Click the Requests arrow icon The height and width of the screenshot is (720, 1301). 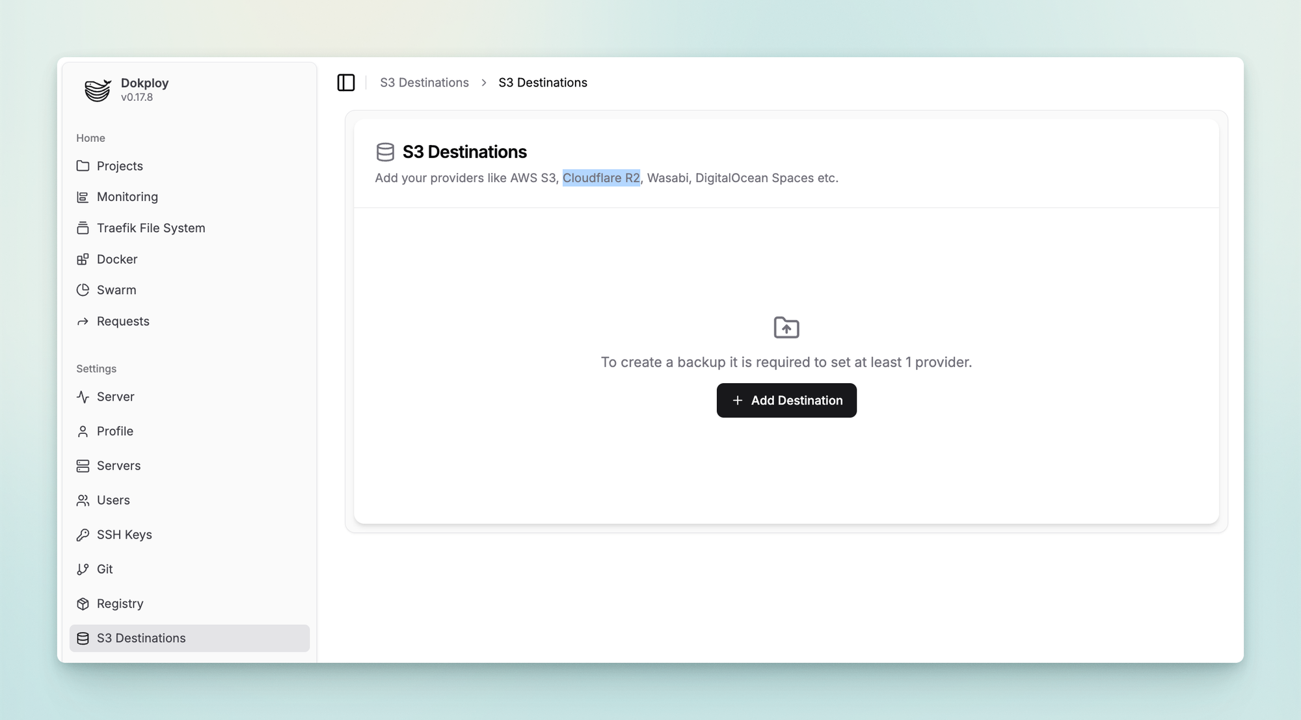pos(83,321)
